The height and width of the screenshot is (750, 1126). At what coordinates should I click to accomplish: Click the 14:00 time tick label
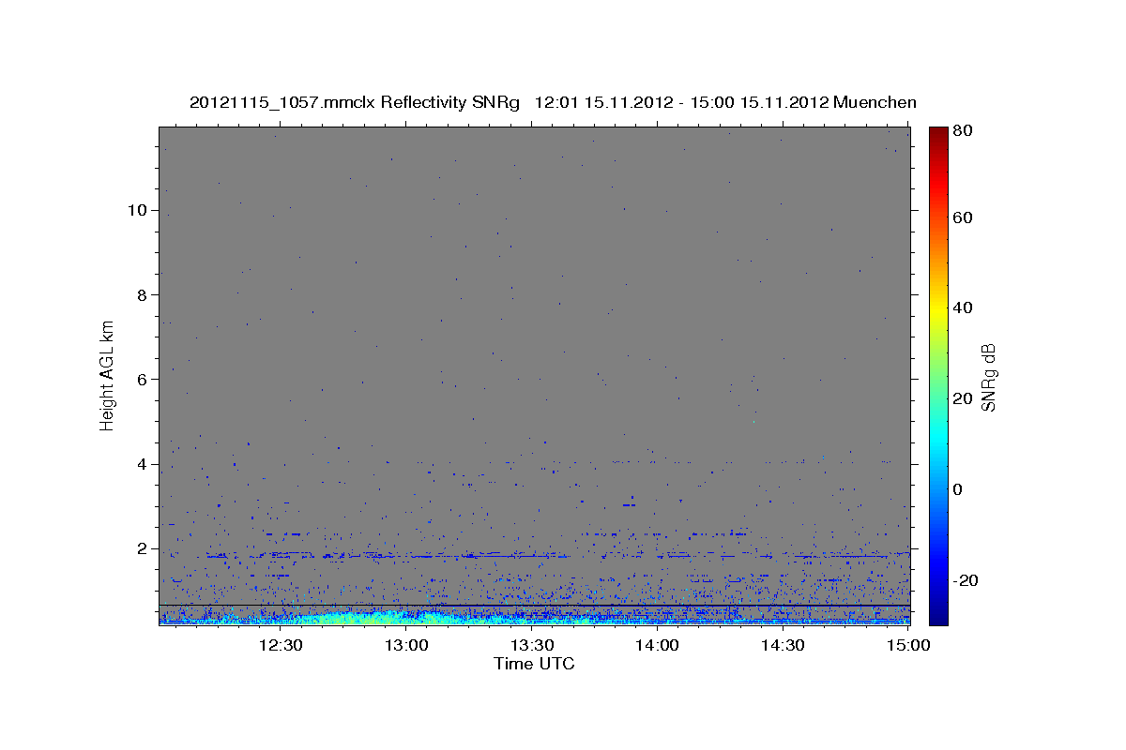[657, 645]
